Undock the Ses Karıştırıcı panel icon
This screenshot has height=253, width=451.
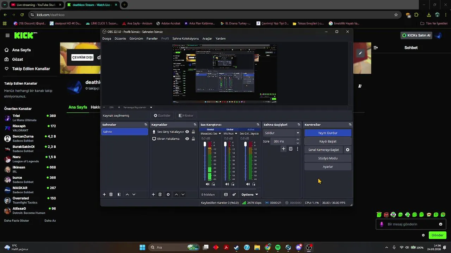[x=258, y=125]
